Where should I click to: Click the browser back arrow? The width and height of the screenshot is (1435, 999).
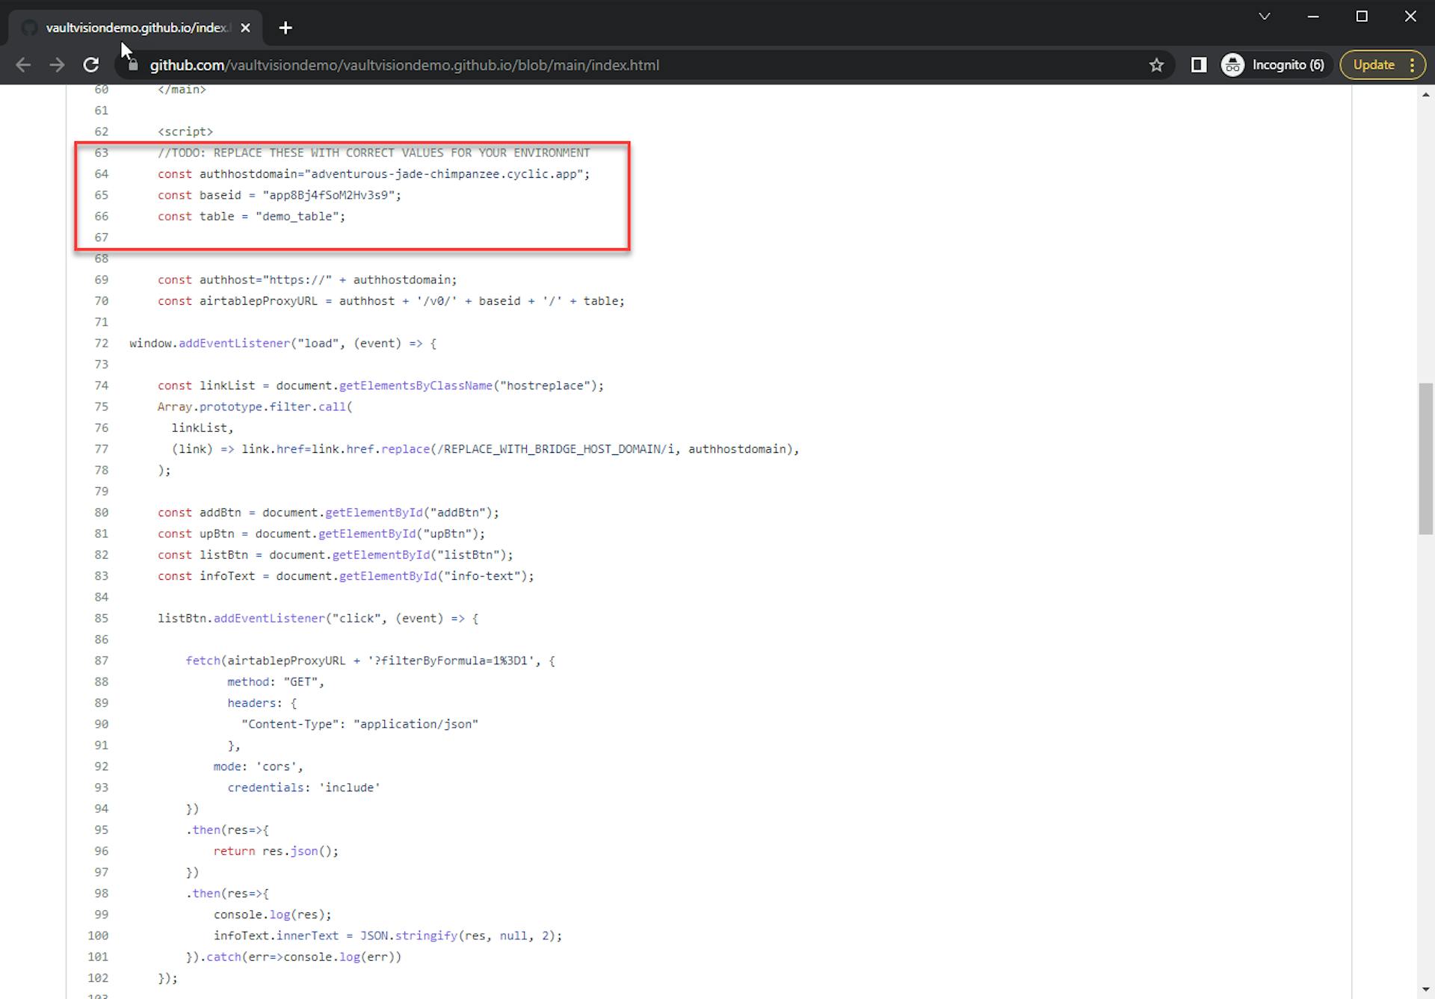coord(23,65)
